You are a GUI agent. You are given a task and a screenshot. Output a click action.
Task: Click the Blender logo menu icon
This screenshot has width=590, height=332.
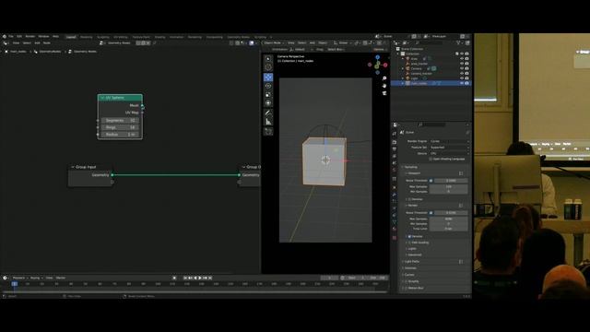tap(5, 37)
